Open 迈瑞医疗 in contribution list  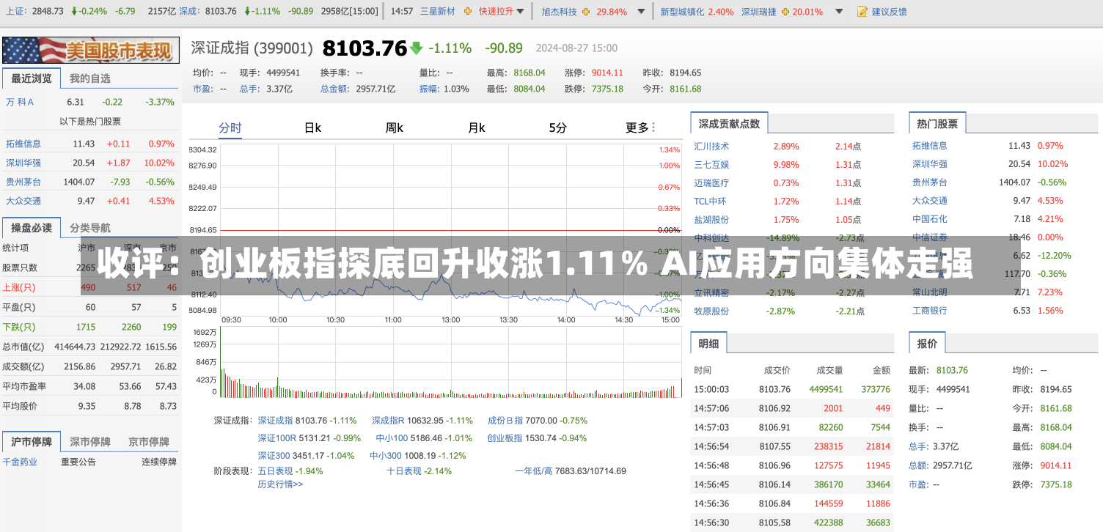pyautogui.click(x=711, y=182)
